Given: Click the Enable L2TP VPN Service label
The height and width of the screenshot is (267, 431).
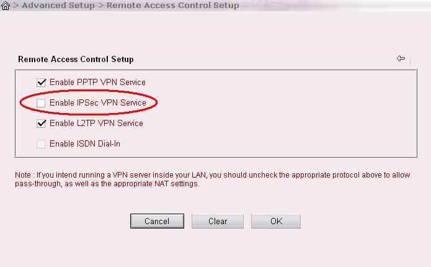Looking at the screenshot, I should point(96,124).
